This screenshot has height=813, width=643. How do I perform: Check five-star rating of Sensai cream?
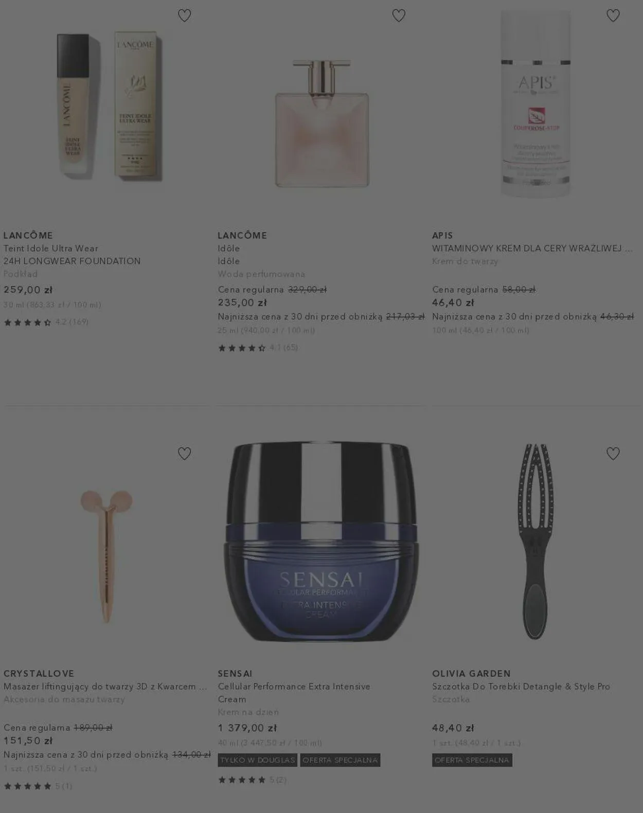point(252,780)
